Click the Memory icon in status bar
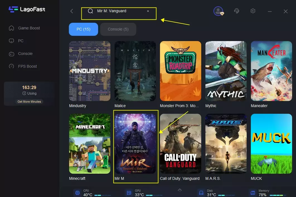Screen dimensions: 296x197 [253, 193]
